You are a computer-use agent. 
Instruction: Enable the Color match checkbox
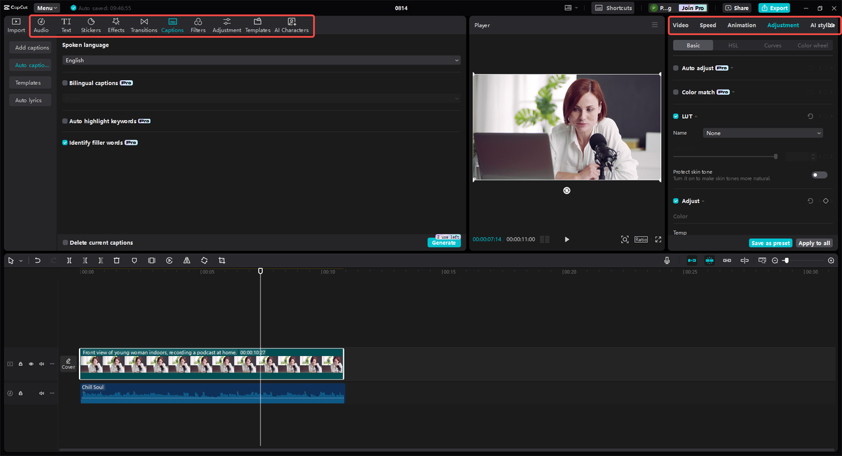(676, 92)
